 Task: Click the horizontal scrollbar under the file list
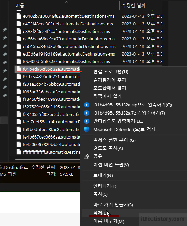point(48,159)
